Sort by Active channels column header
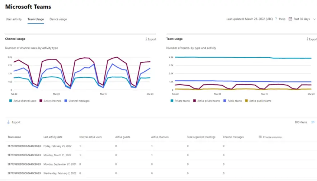 [160, 137]
